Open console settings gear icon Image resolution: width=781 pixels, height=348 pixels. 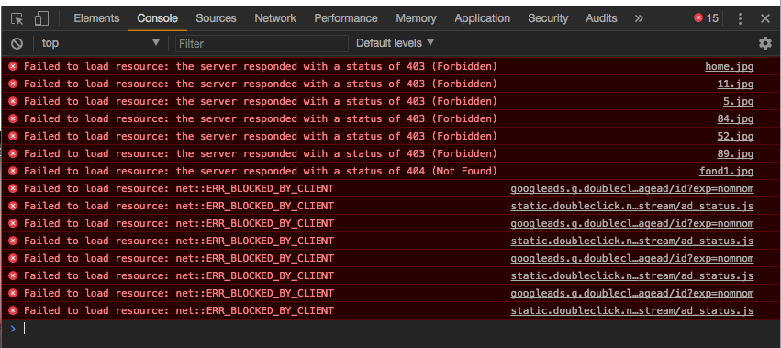(765, 43)
